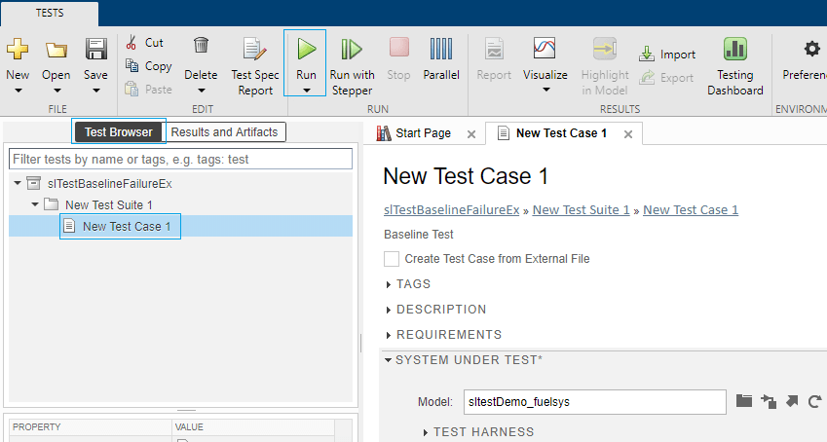The width and height of the screenshot is (827, 442).
Task: Expand the TAGS section
Action: click(x=389, y=284)
